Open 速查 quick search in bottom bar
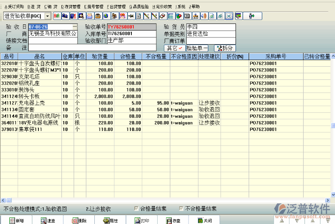335x224 pixels. 46,220
